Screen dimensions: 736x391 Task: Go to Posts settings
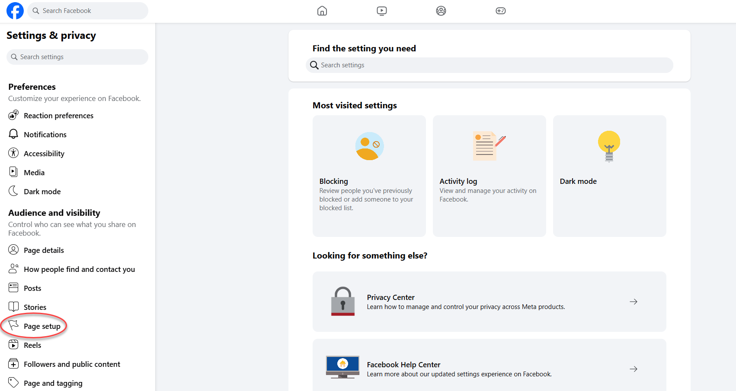coord(32,288)
